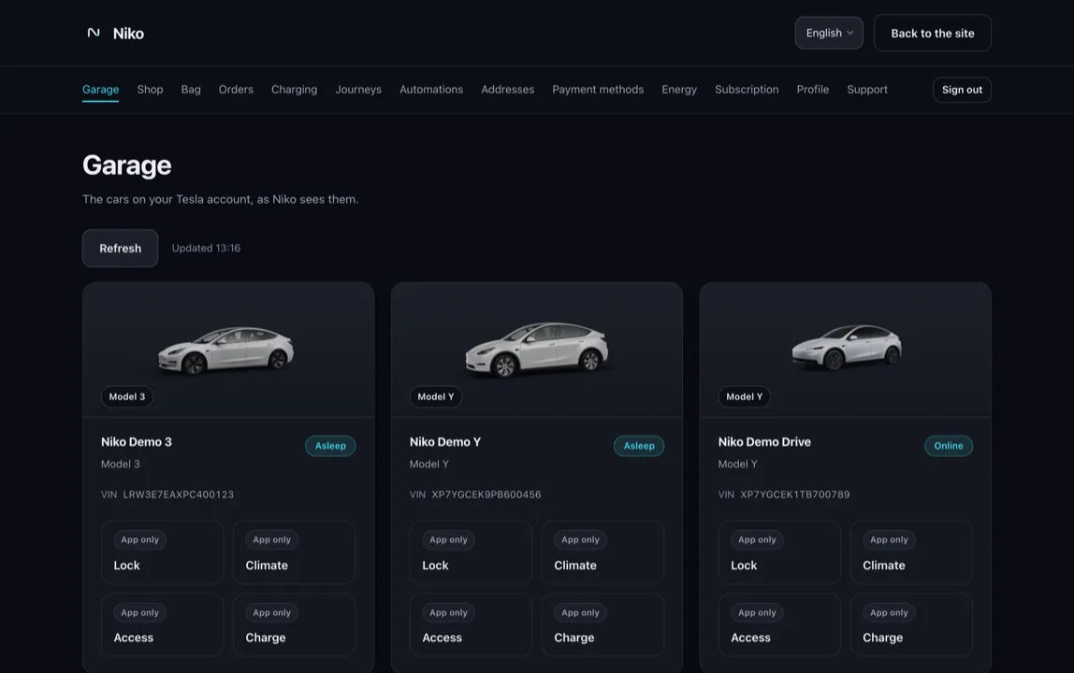Image resolution: width=1074 pixels, height=673 pixels.
Task: Click Charge tile on Niko Demo 3
Action: pos(295,625)
